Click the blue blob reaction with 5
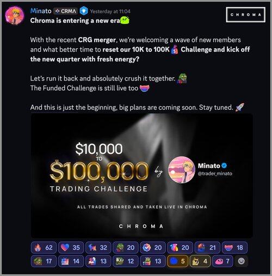272x276 pixels. pyautogui.click(x=177, y=261)
